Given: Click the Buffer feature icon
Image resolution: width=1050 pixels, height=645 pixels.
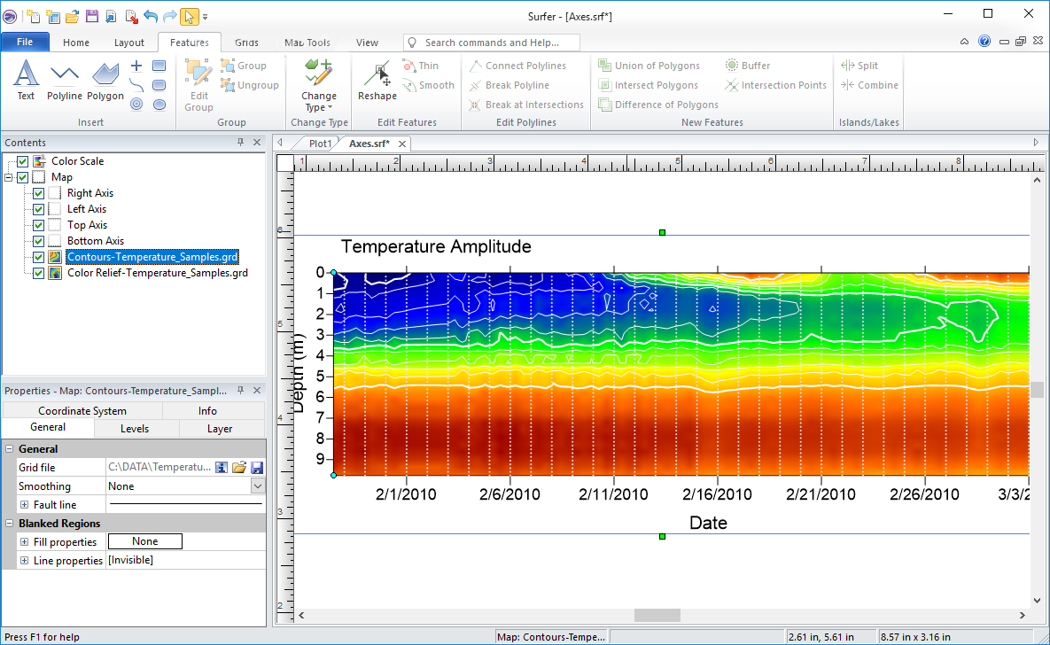Looking at the screenshot, I should 732,66.
